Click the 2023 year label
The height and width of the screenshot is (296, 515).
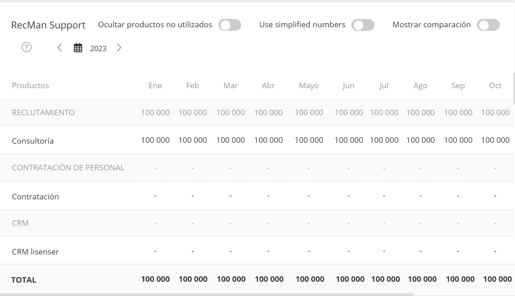coord(98,48)
